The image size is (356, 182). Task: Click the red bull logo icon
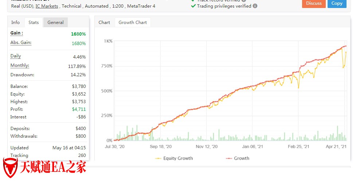[x=10, y=168]
